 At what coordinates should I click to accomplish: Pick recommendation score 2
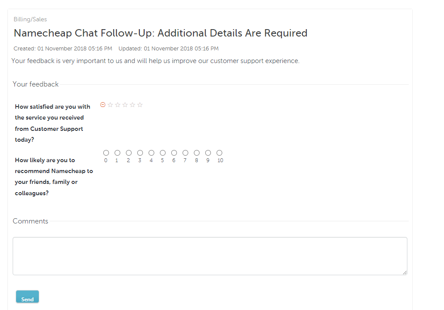129,153
